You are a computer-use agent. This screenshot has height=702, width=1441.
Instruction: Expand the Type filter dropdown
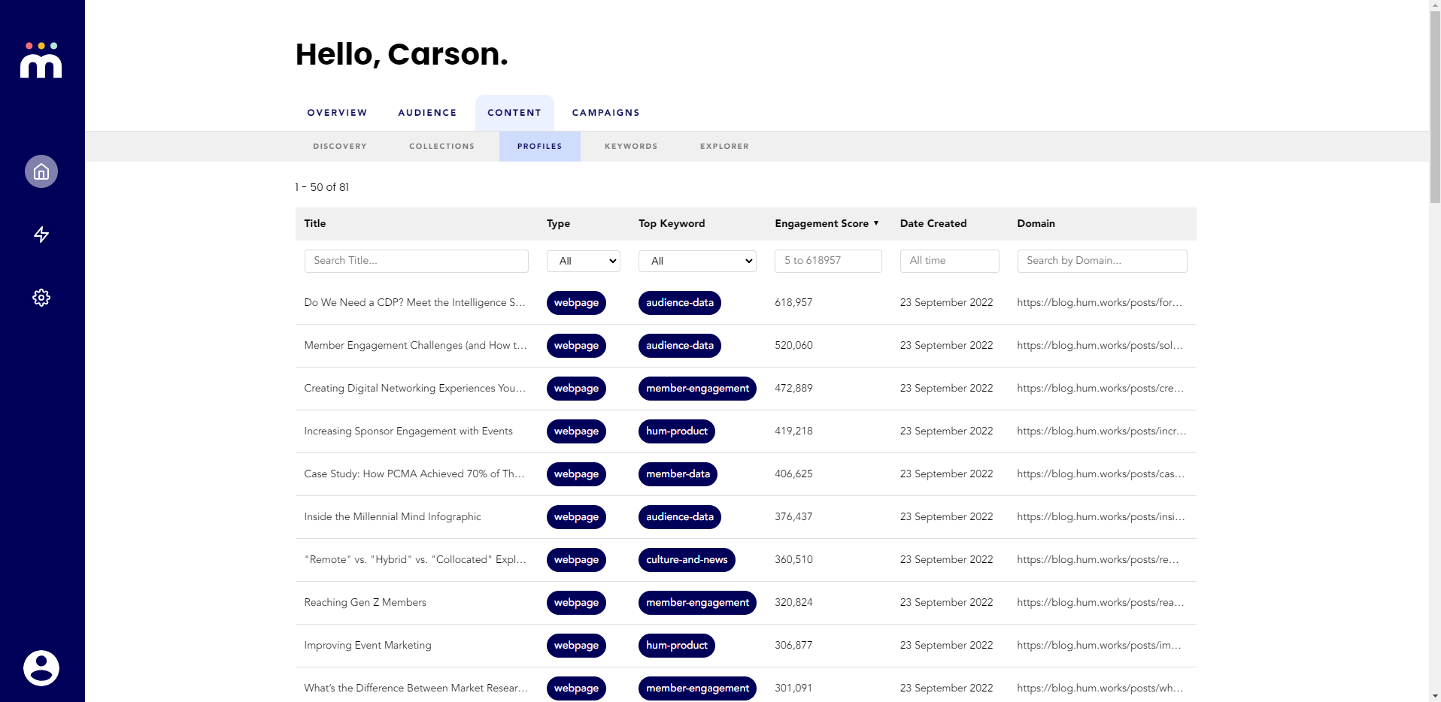[x=584, y=261]
